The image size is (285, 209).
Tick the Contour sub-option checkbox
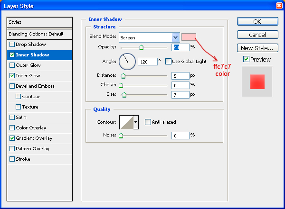(18, 97)
